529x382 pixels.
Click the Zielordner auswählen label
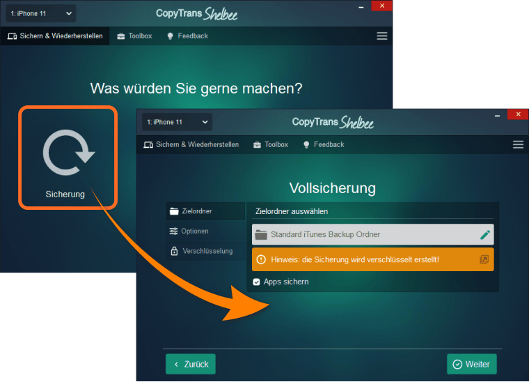coord(292,211)
